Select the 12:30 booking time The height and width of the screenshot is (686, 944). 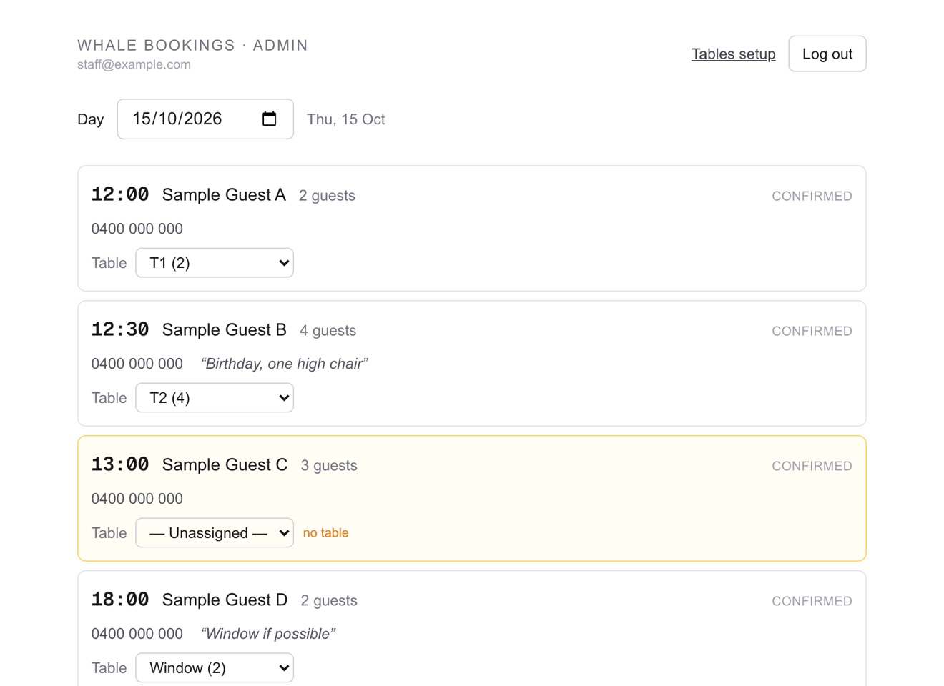(120, 329)
